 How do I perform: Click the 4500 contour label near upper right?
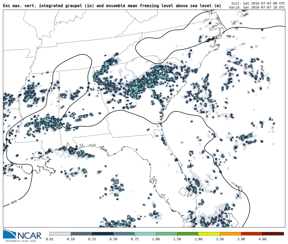218,36
